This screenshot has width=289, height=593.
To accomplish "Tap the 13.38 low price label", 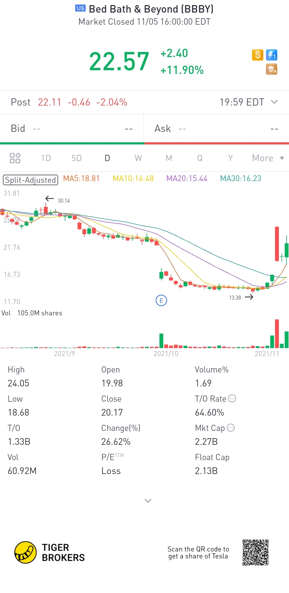I will [235, 298].
